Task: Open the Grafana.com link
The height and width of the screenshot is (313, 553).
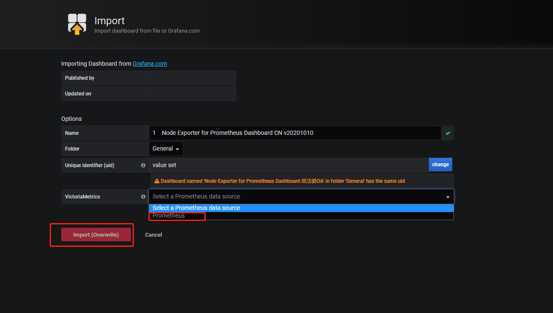Action: click(150, 64)
